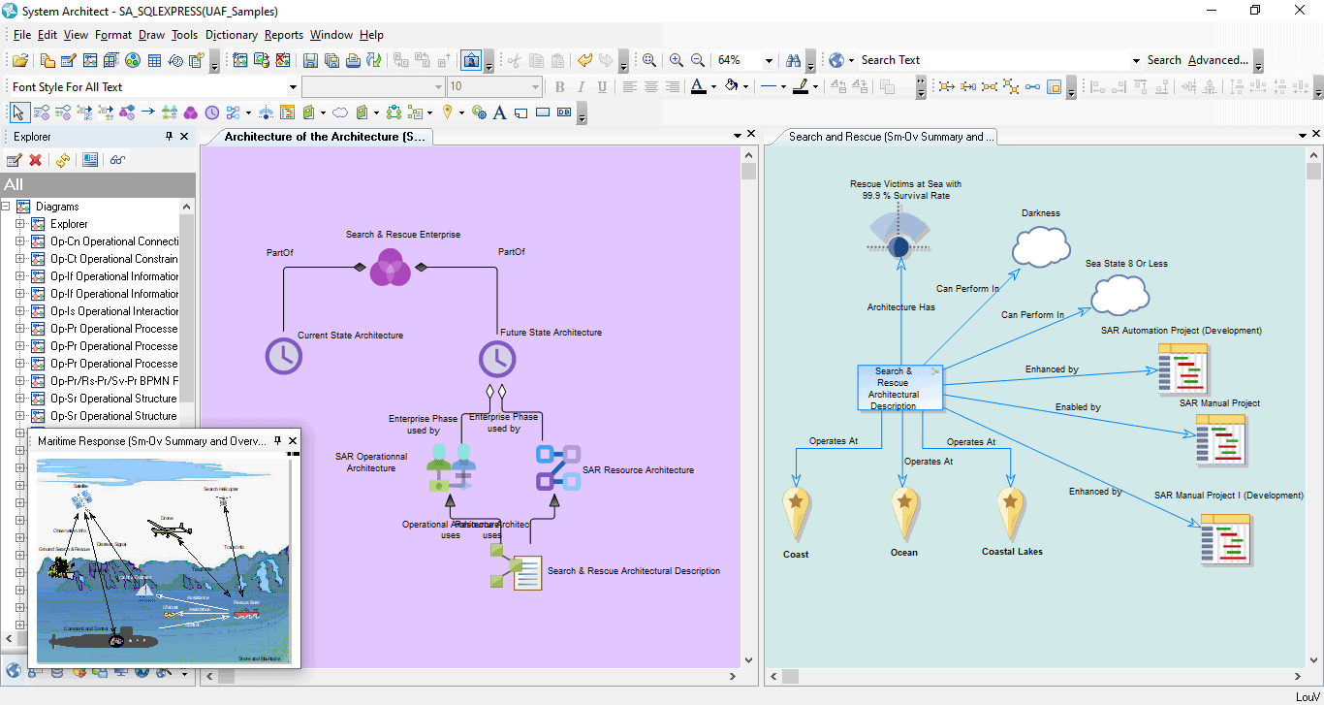Click the glasses view icon in Explorer
1324x705 pixels.
click(117, 160)
